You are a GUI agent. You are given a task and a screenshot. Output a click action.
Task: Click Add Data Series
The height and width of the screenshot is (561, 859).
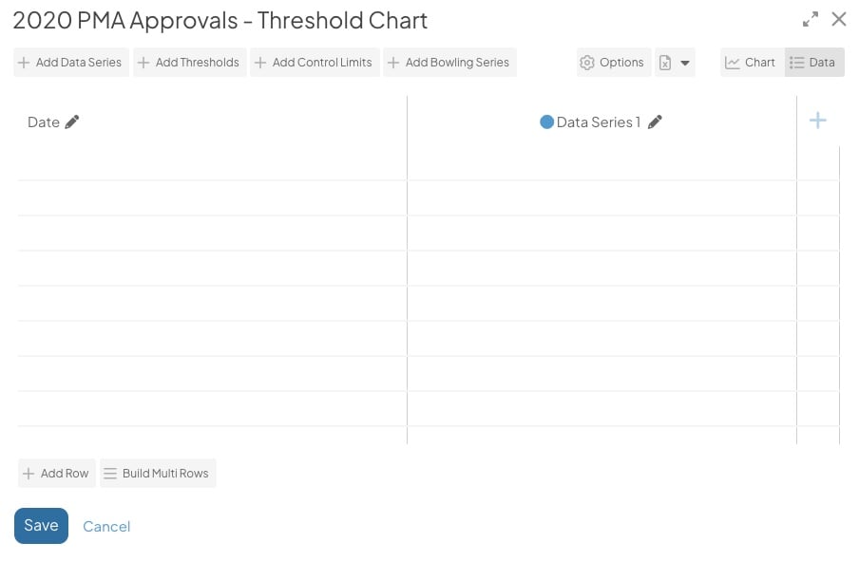pyautogui.click(x=70, y=62)
